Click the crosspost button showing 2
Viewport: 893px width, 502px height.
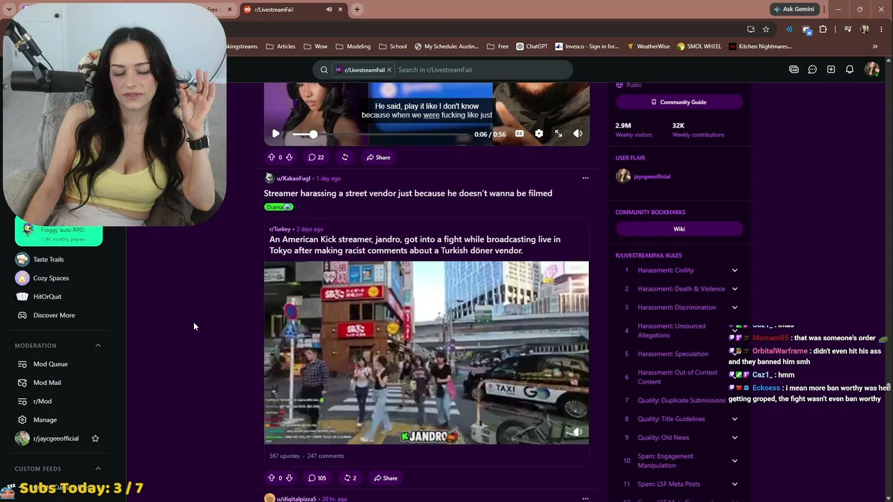[x=350, y=478]
